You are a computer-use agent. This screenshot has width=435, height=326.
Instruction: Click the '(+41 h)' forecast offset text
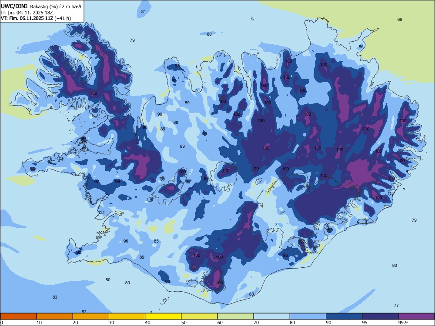click(x=63, y=18)
